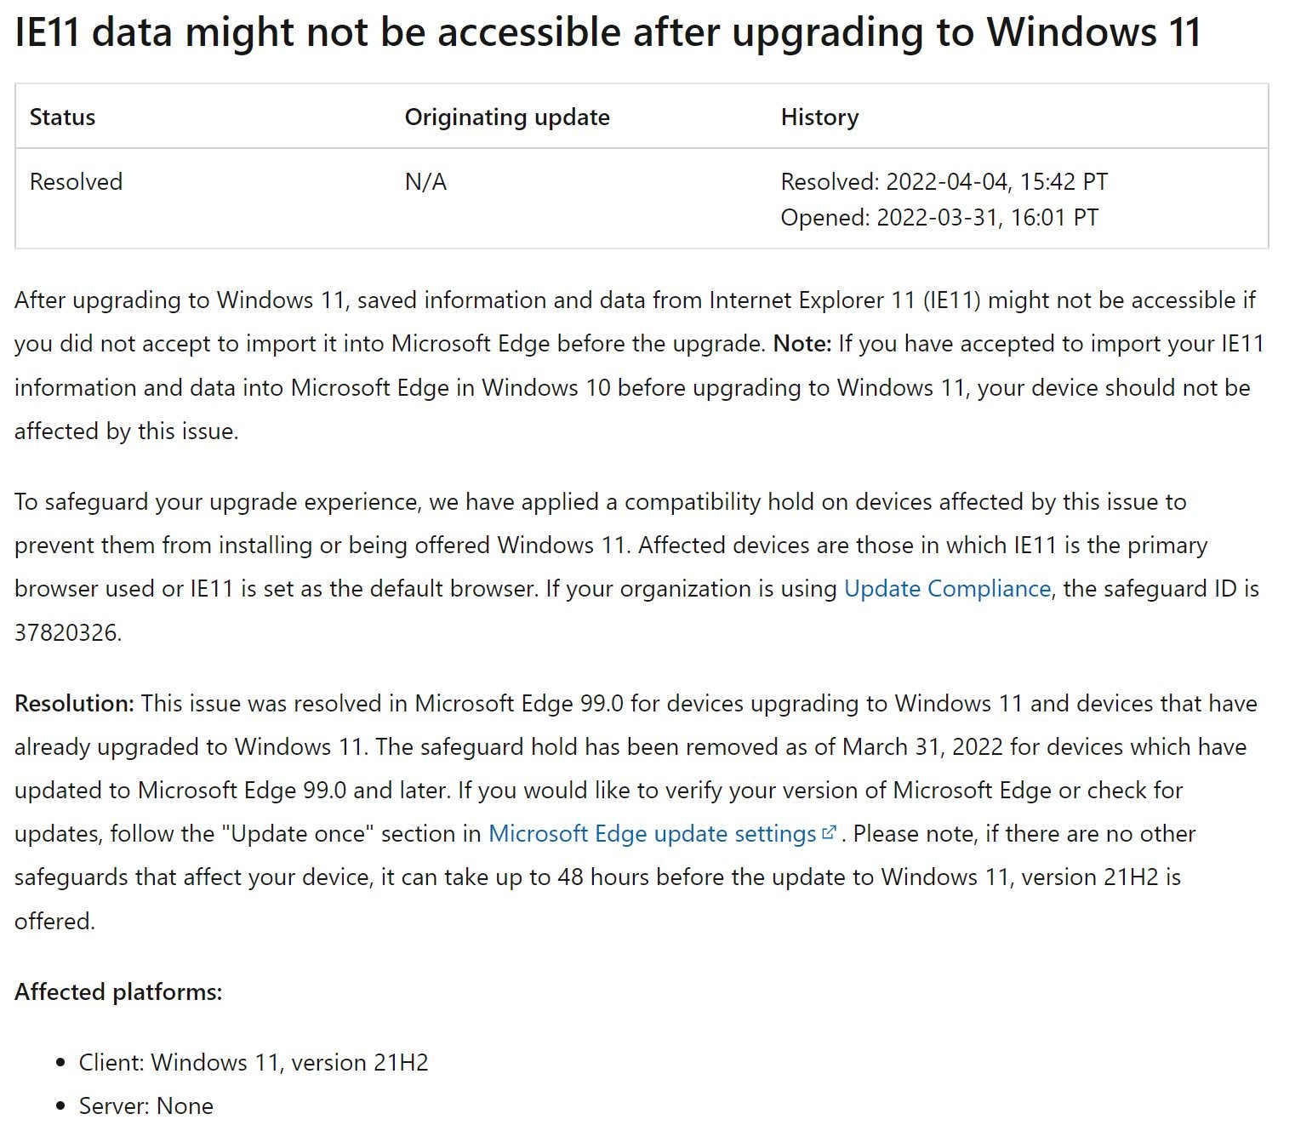
Task: Open the Update Compliance link
Action: coord(947,589)
